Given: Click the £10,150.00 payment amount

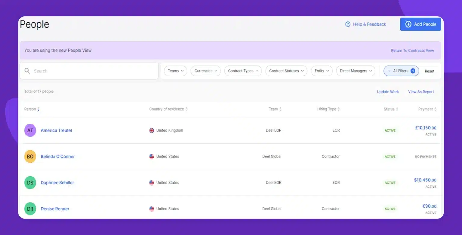Looking at the screenshot, I should pyautogui.click(x=426, y=128).
